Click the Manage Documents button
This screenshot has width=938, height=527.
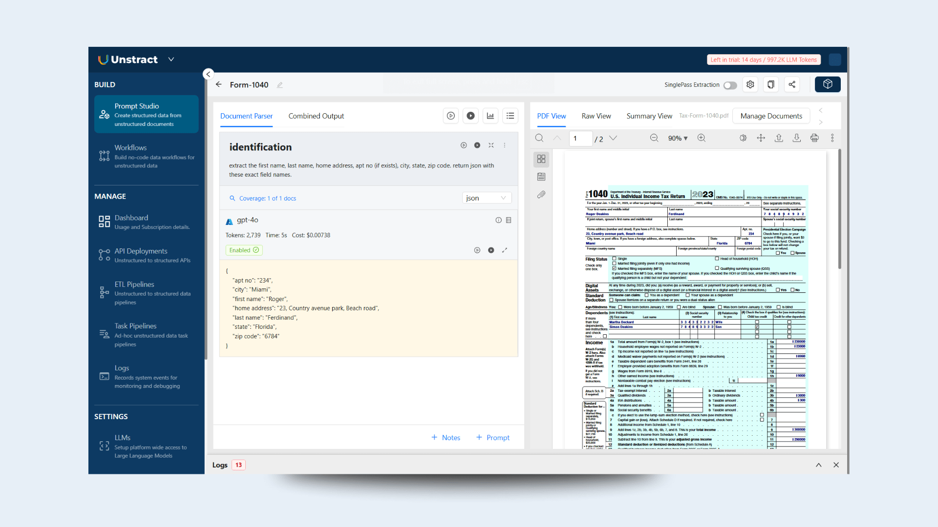coord(771,116)
